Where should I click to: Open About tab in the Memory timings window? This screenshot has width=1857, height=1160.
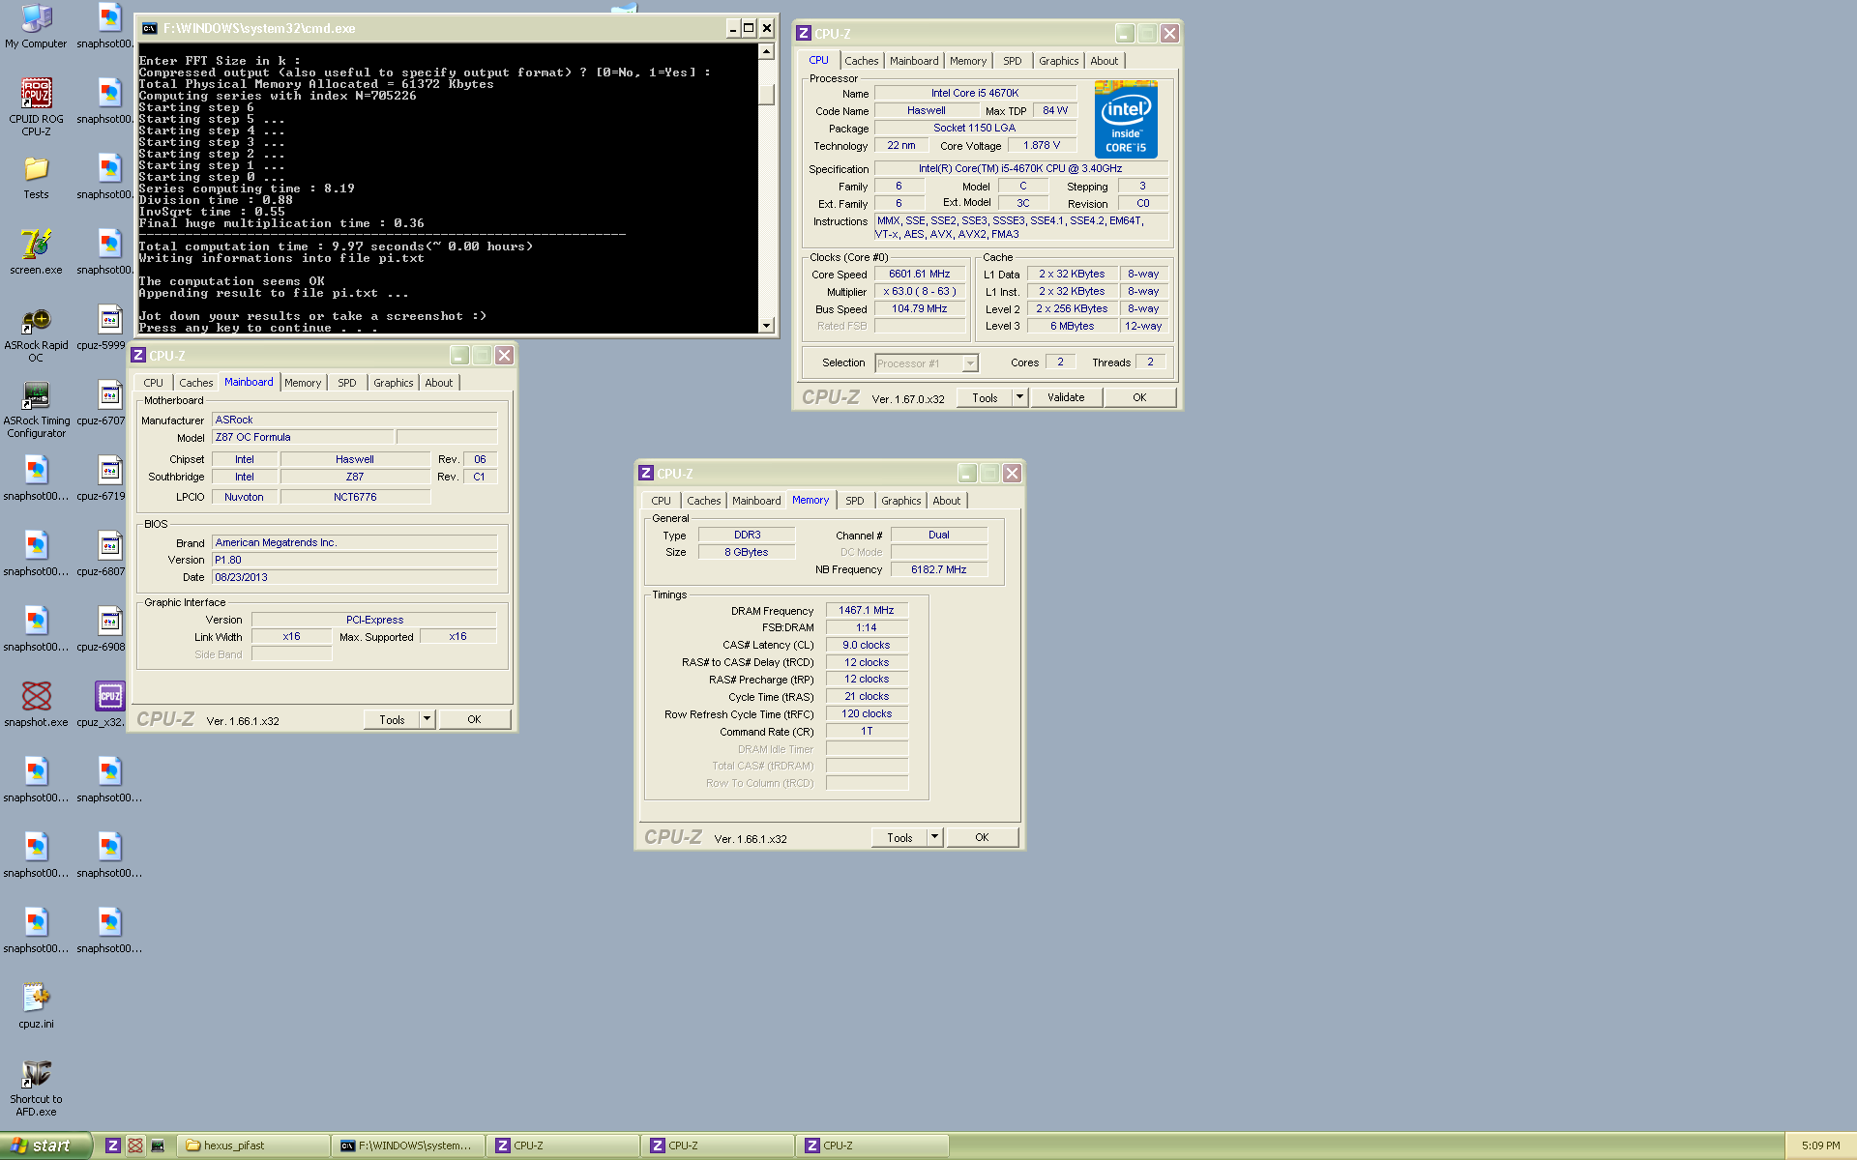point(946,501)
